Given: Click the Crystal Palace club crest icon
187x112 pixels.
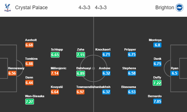Looking at the screenshot, I should (x=8, y=8).
